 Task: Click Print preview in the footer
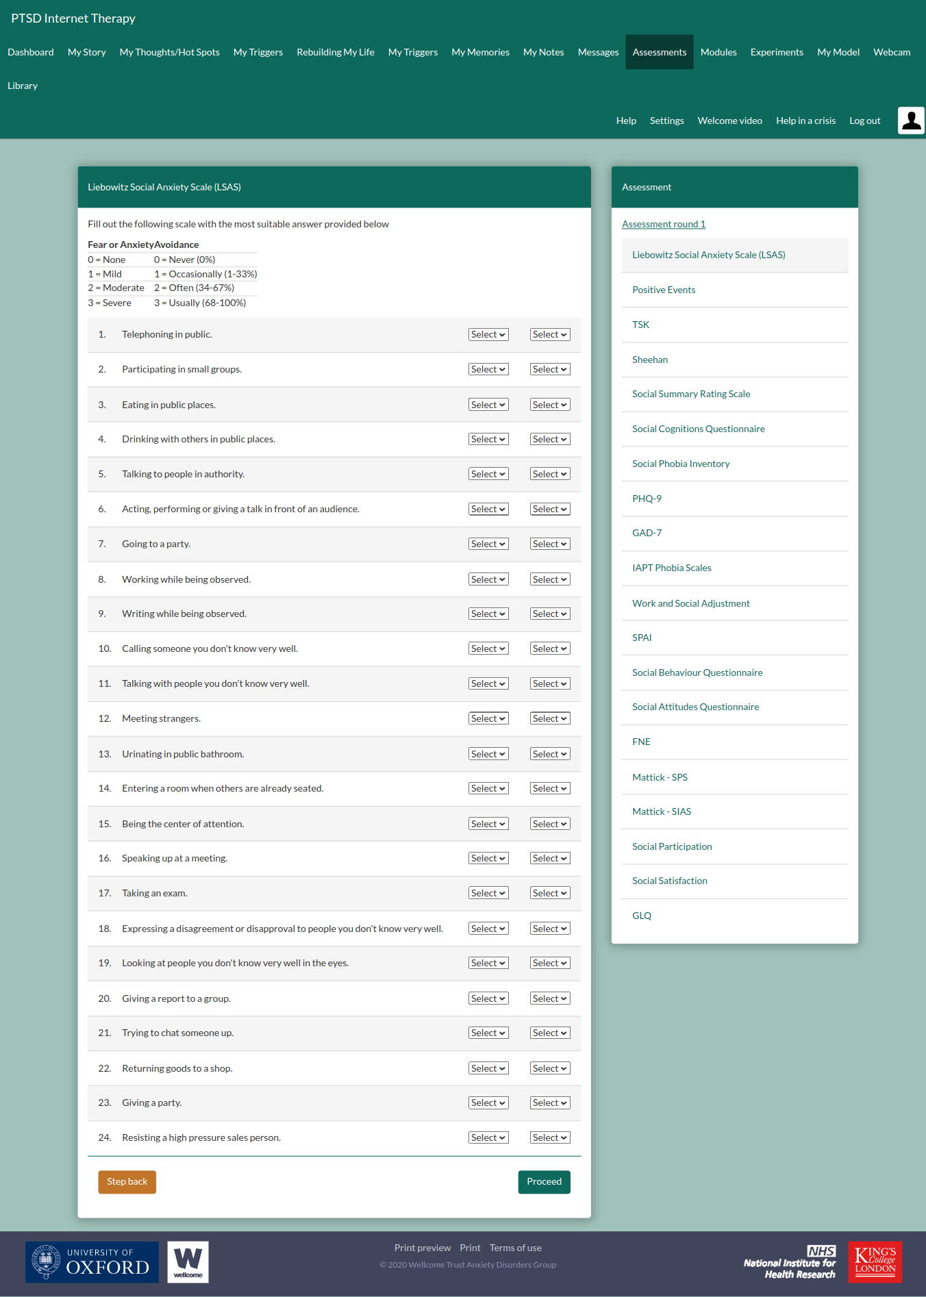click(x=422, y=1248)
